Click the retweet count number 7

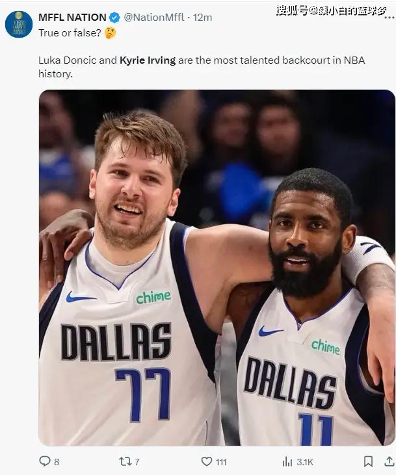pyautogui.click(x=137, y=462)
